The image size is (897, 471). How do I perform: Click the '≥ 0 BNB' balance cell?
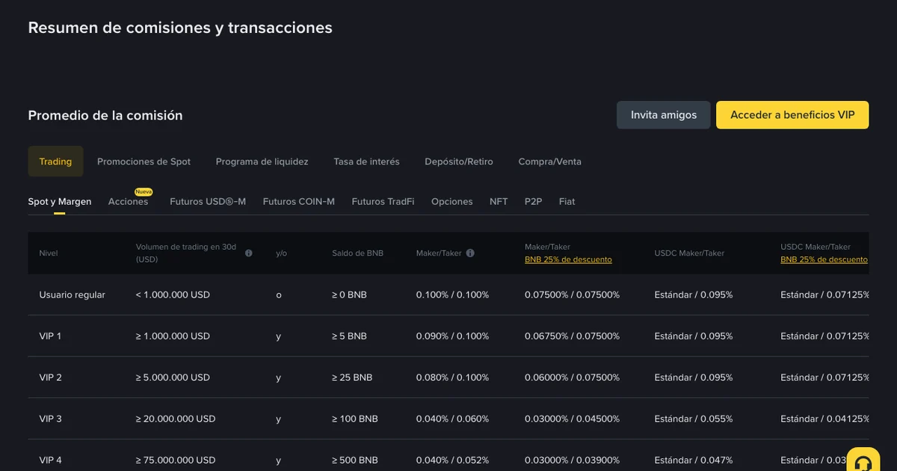point(349,295)
